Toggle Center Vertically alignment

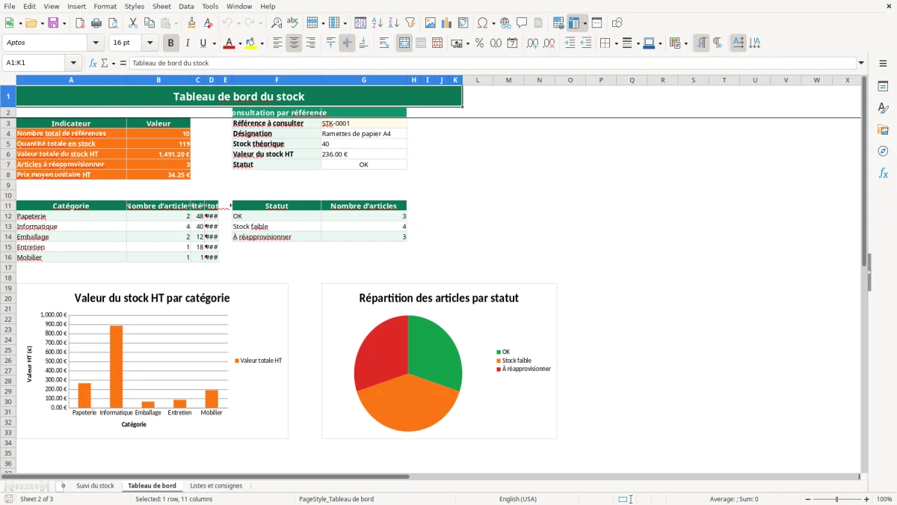[x=347, y=43]
